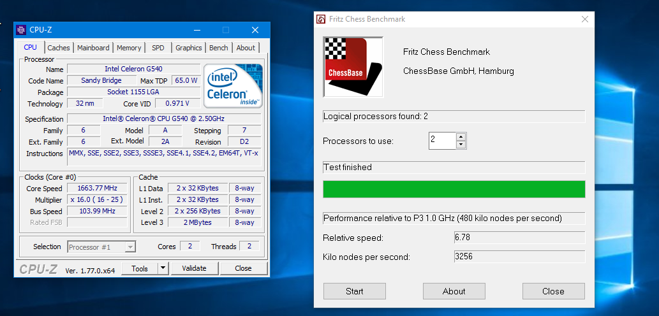Click the Technology value 32 nm
659x316 pixels.
tap(85, 103)
